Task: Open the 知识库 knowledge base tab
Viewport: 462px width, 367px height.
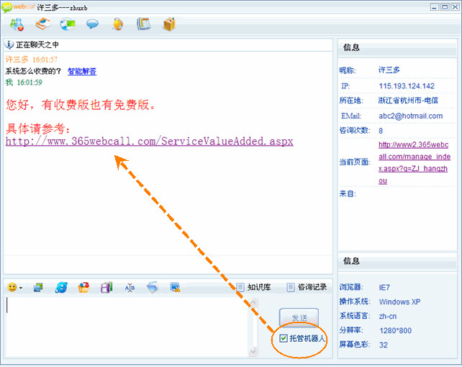Action: coord(254,287)
